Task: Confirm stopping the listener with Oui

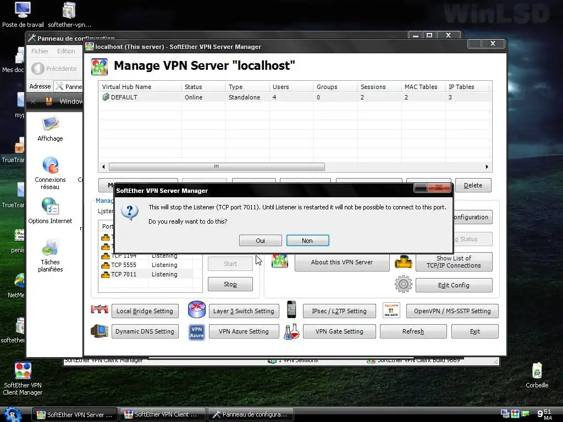Action: click(260, 241)
